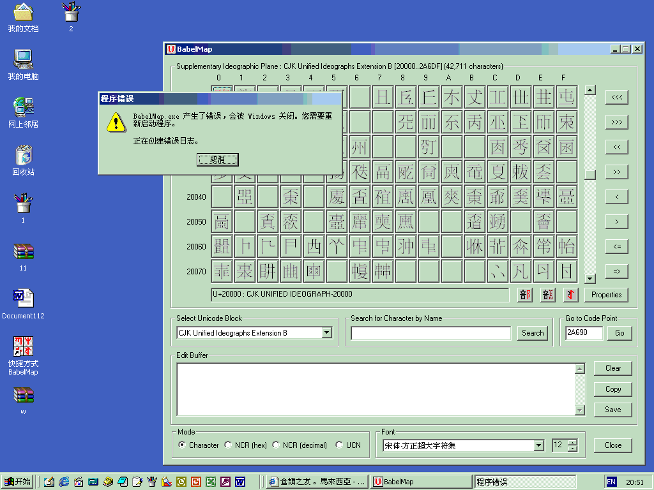Image resolution: width=654 pixels, height=490 pixels.
Task: Click the Search button
Action: coord(533,333)
